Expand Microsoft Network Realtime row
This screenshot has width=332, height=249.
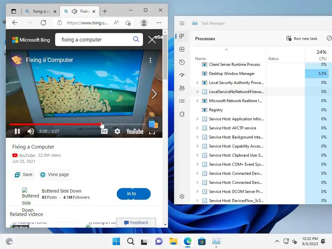coord(197,101)
